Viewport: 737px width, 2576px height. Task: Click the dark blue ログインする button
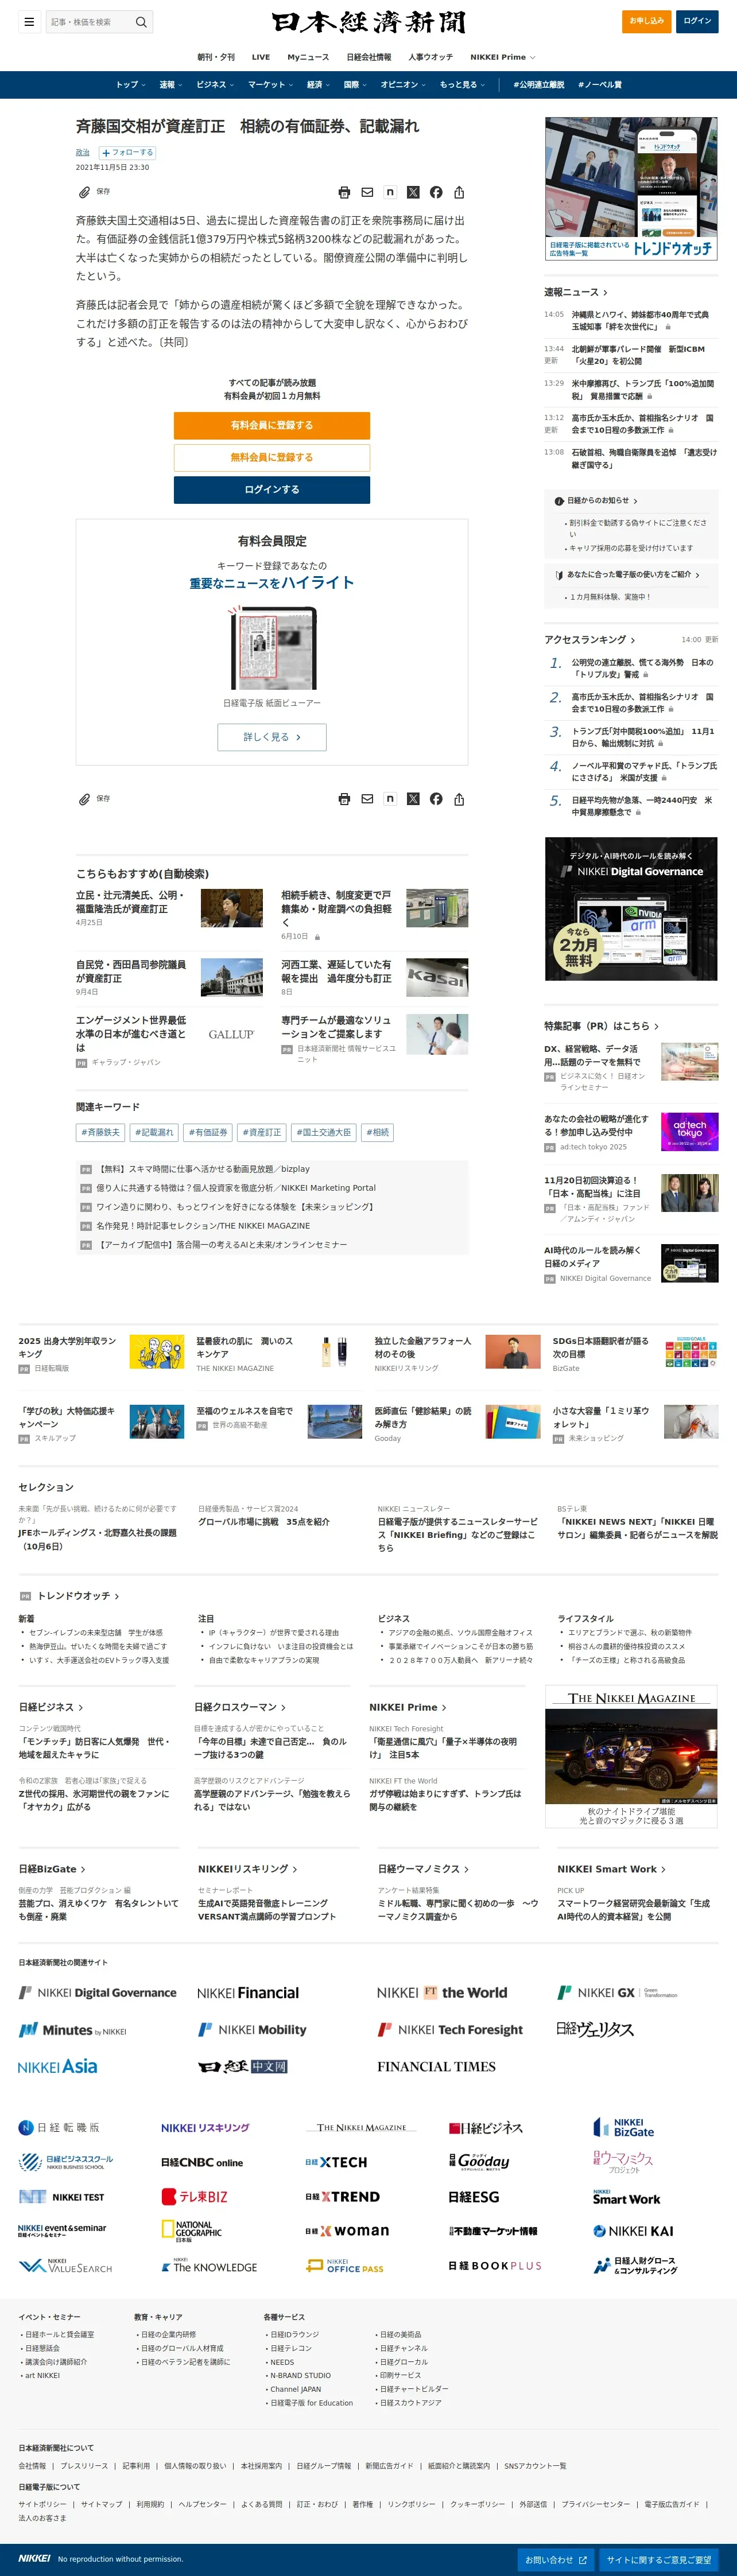pyautogui.click(x=272, y=489)
